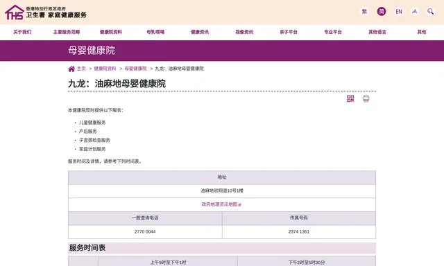Go to 健康院资料 breadcrumb link
Viewport: 444px width, 266px height.
pos(105,69)
